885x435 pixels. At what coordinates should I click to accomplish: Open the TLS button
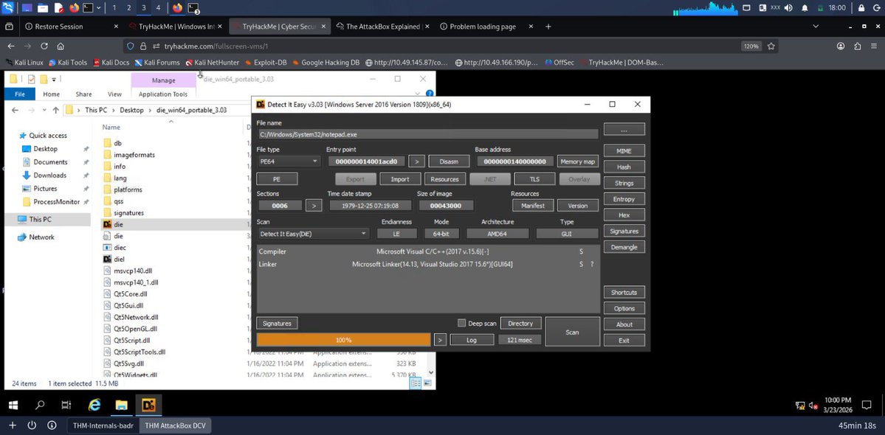tap(534, 179)
